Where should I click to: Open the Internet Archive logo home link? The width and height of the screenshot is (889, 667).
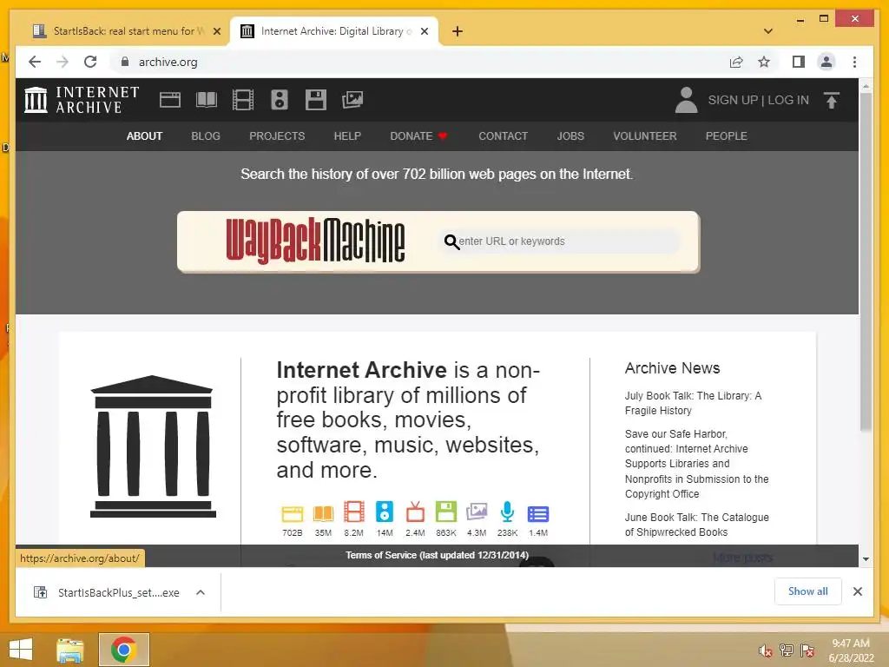coord(82,100)
